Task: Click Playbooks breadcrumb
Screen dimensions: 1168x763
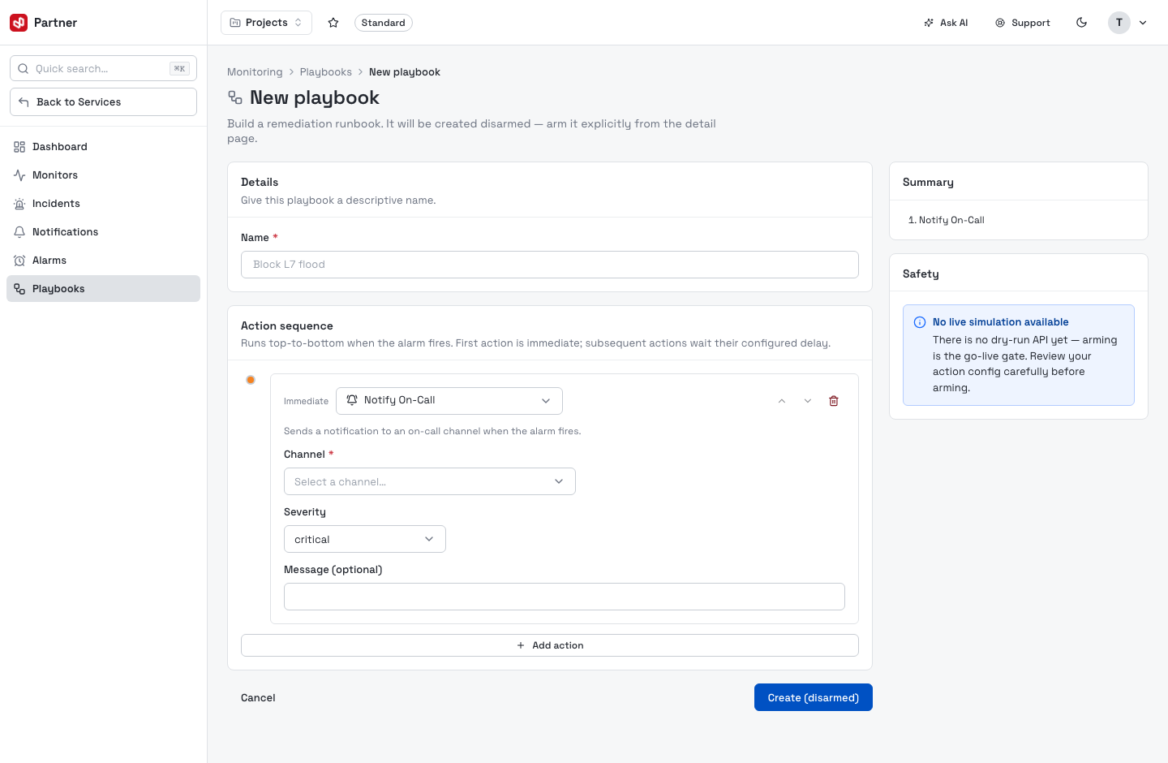Action: point(326,72)
